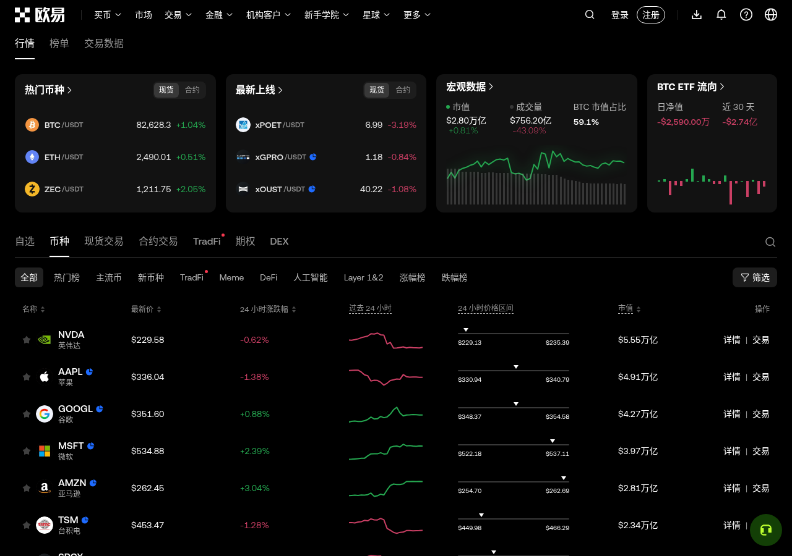The height and width of the screenshot is (556, 792).
Task: Click the TSM logo icon
Action: [x=45, y=525]
